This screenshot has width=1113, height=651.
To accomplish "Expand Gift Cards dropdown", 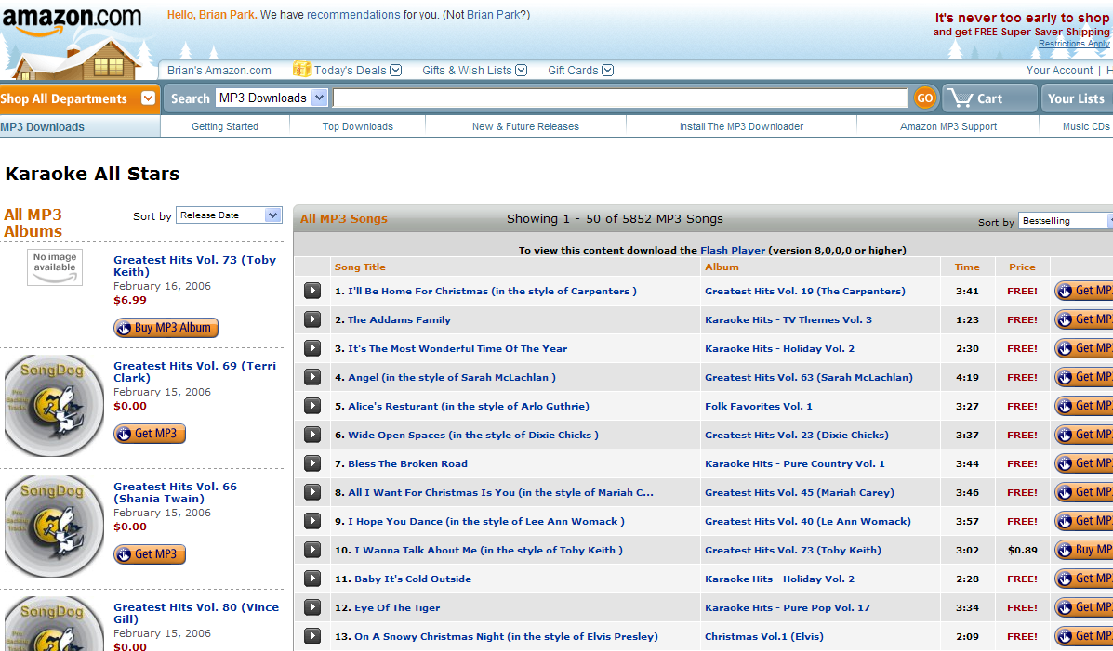I will point(607,71).
